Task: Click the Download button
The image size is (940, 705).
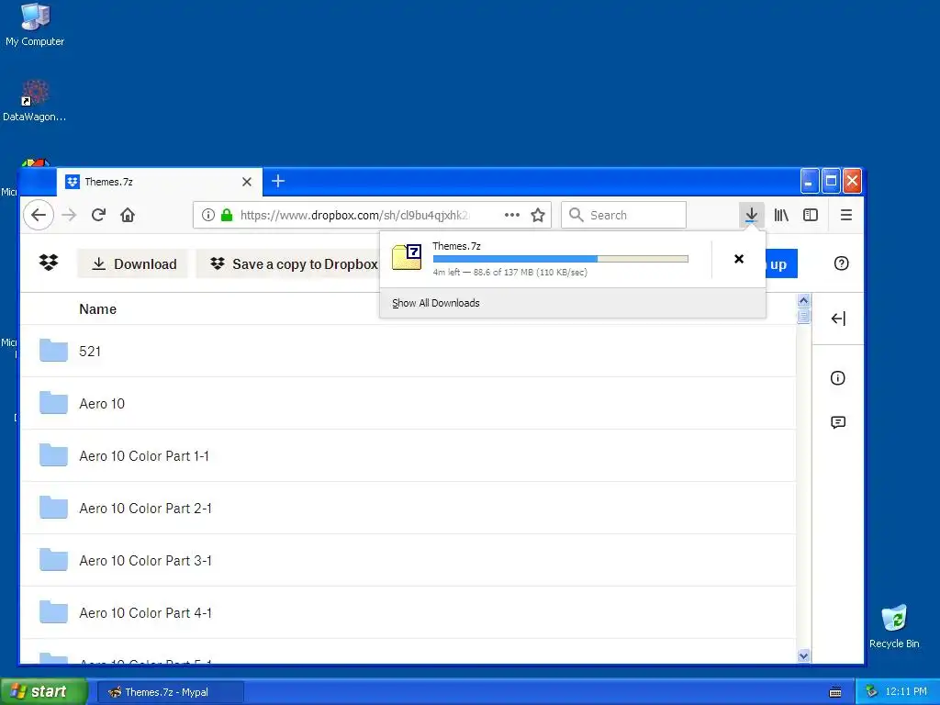Action: pyautogui.click(x=133, y=263)
